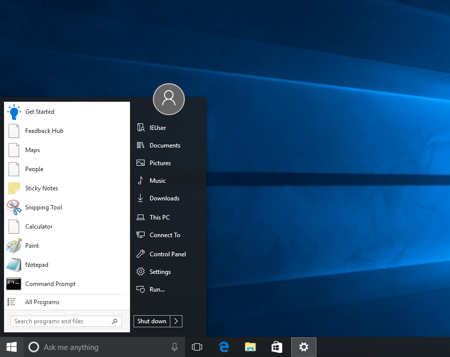The width and height of the screenshot is (450, 357).
Task: Expand the Shut down options arrow
Action: pos(176,321)
